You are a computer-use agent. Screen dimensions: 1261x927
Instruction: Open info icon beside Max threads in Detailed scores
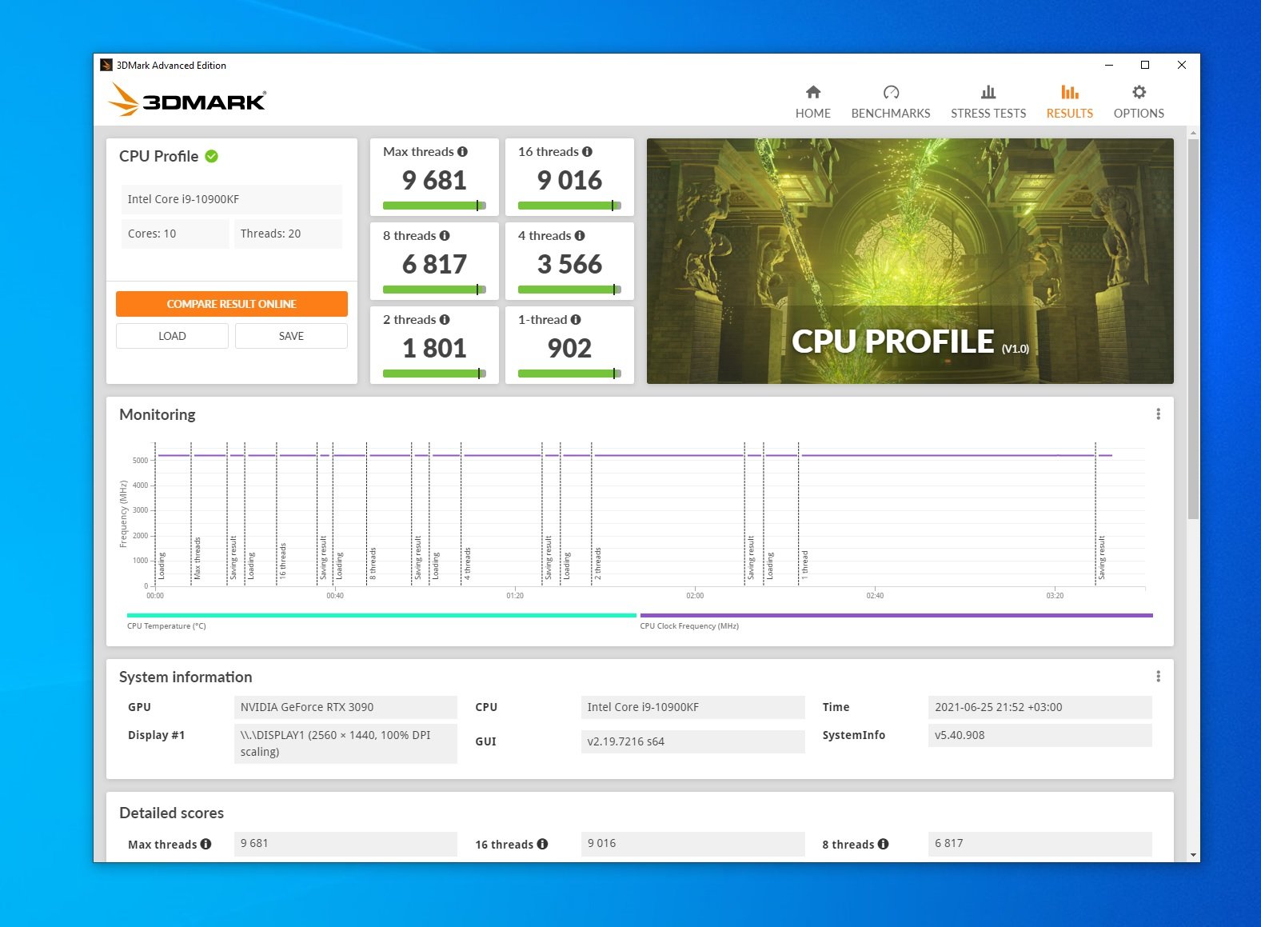tap(206, 844)
